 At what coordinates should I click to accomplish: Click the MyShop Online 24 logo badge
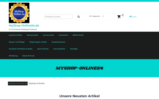pyautogui.click(x=19, y=13)
